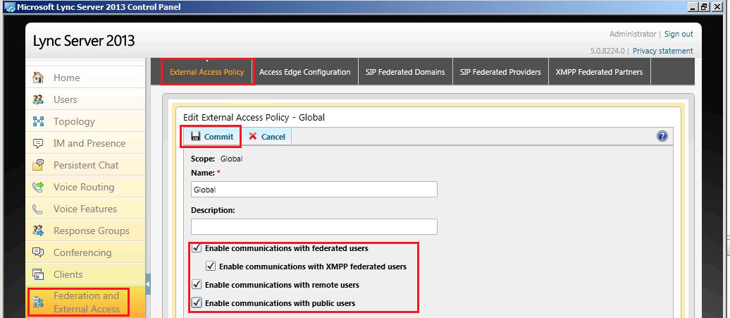Restore the window using title bar button
This screenshot has width=730, height=318.
tap(705, 6)
